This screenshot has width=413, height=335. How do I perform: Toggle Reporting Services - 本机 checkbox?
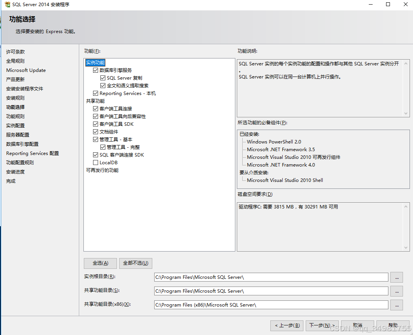click(x=95, y=93)
